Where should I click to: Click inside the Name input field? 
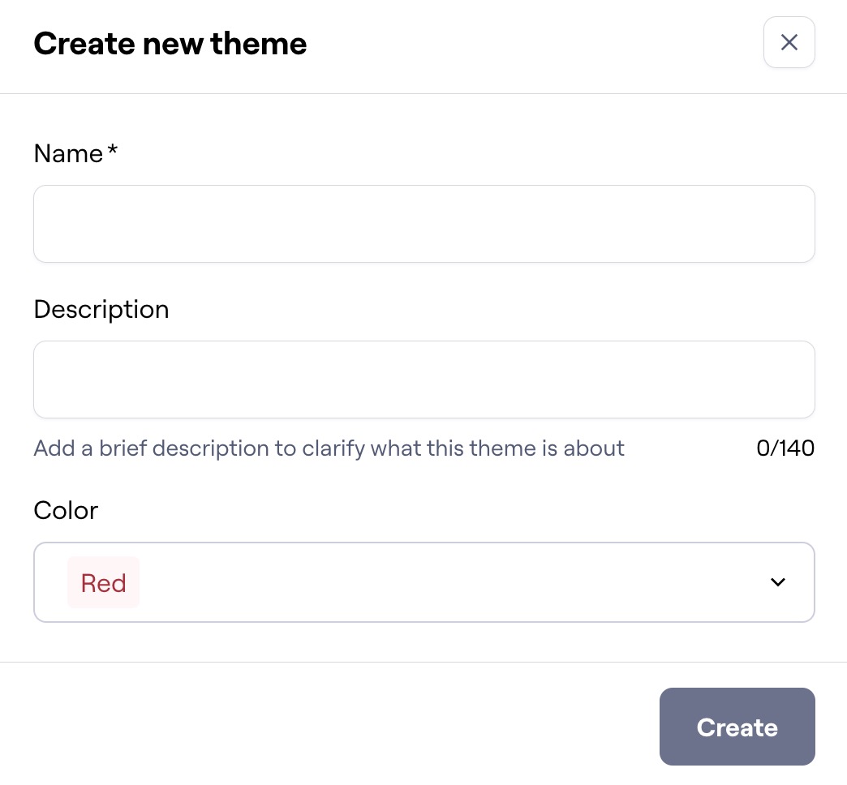(423, 223)
